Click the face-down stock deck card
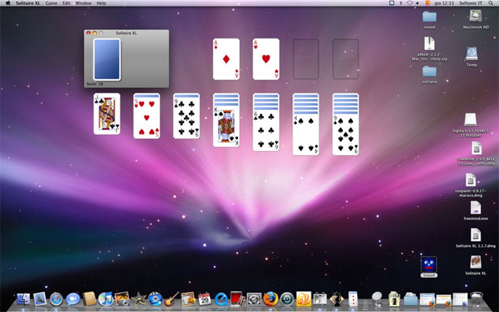Screen dimensions: 499x312 [x=107, y=60]
